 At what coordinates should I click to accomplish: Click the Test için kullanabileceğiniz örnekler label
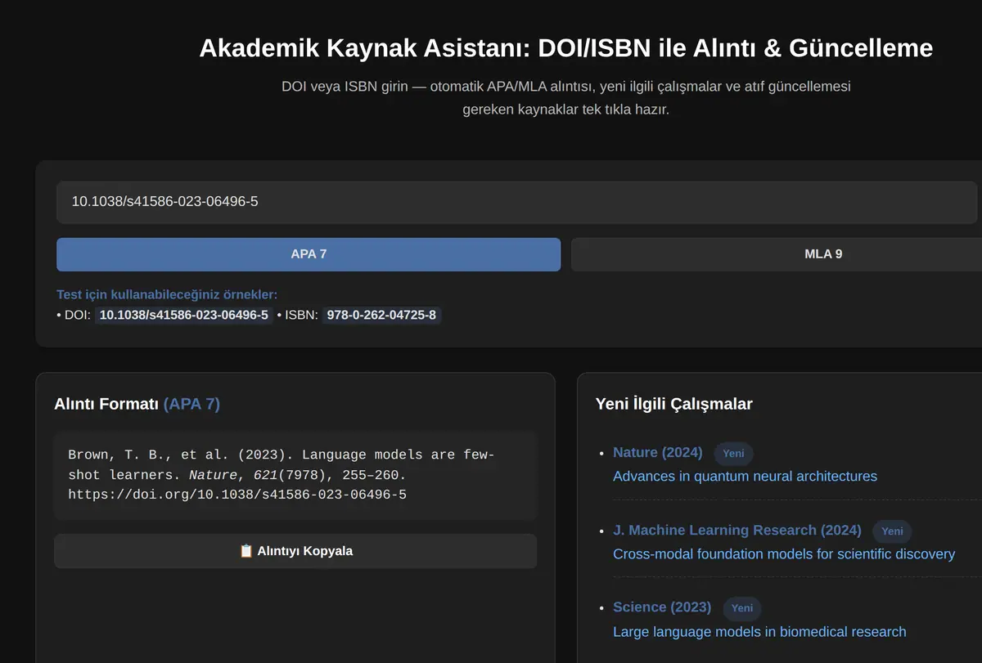pyautogui.click(x=167, y=294)
